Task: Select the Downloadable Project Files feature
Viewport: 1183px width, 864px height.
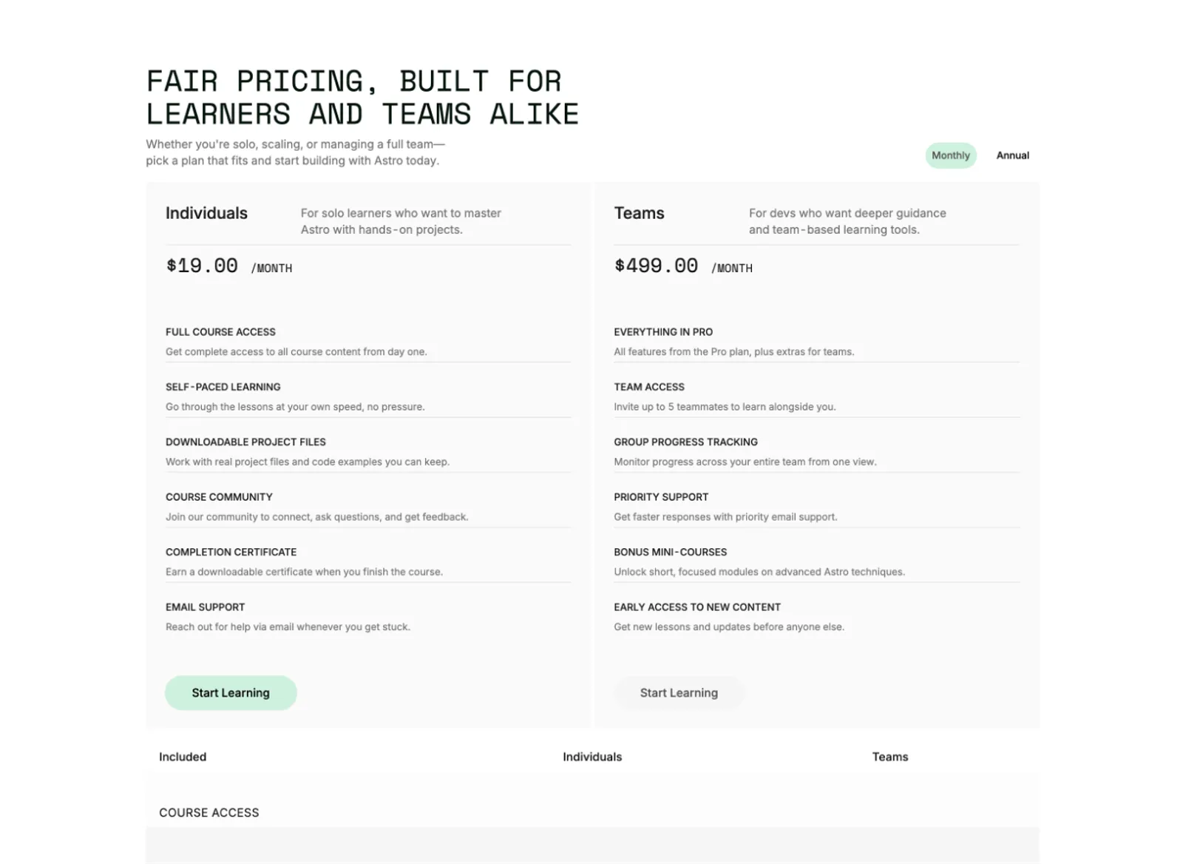Action: (245, 442)
